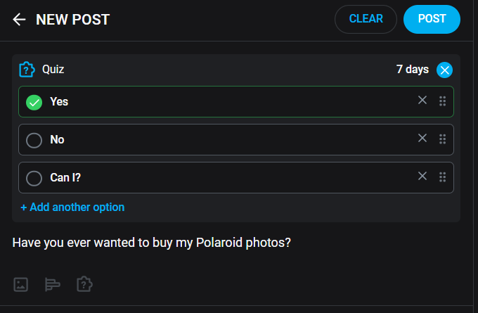
Task: Mark "Yes" as the correct answer
Action: 34,102
